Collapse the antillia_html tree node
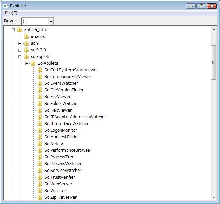This screenshot has height=204, width=220. (x=13, y=30)
